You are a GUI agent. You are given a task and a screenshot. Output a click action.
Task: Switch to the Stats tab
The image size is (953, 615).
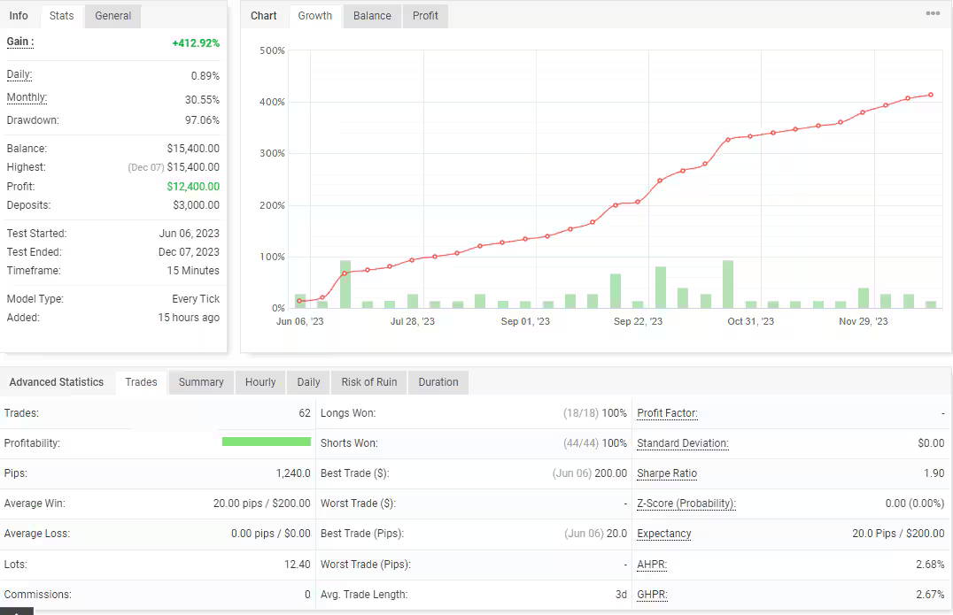pyautogui.click(x=61, y=16)
